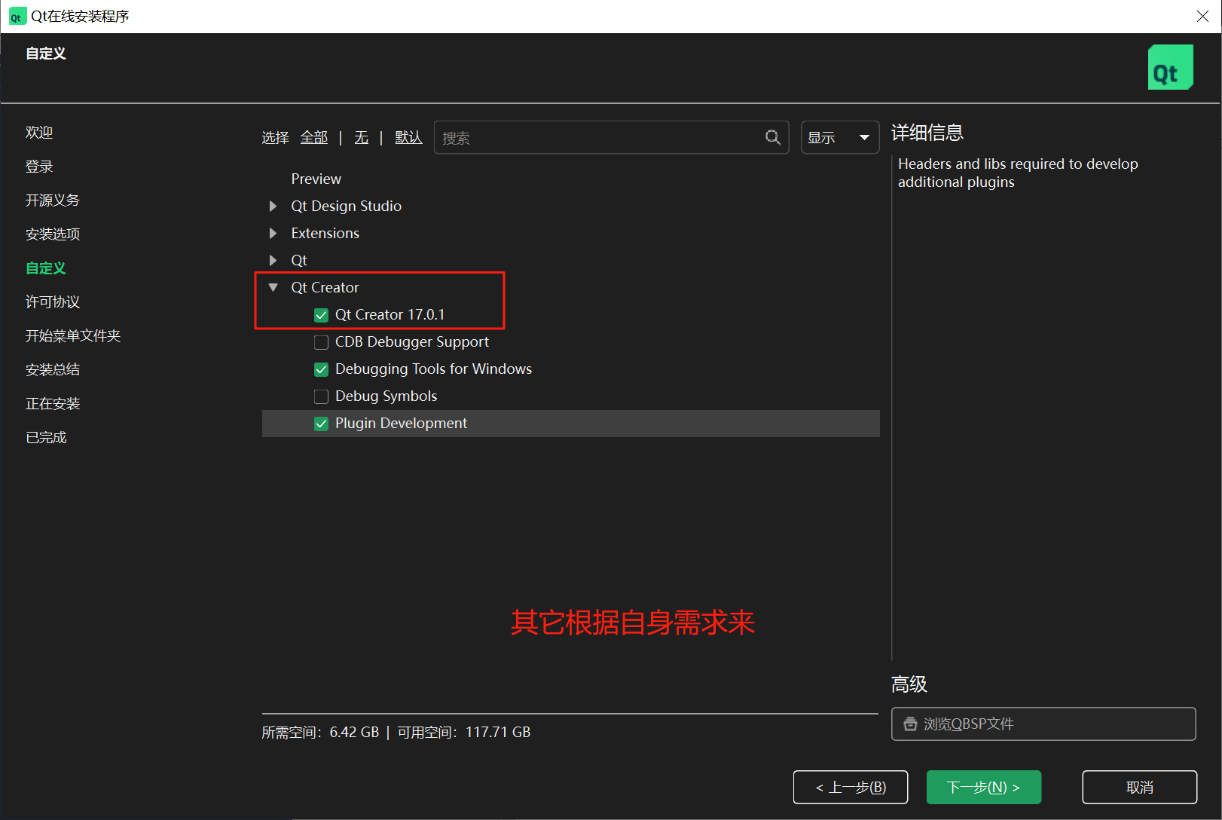Click the printer icon beside 浏览QBSP文件
This screenshot has width=1222, height=820.
point(910,724)
